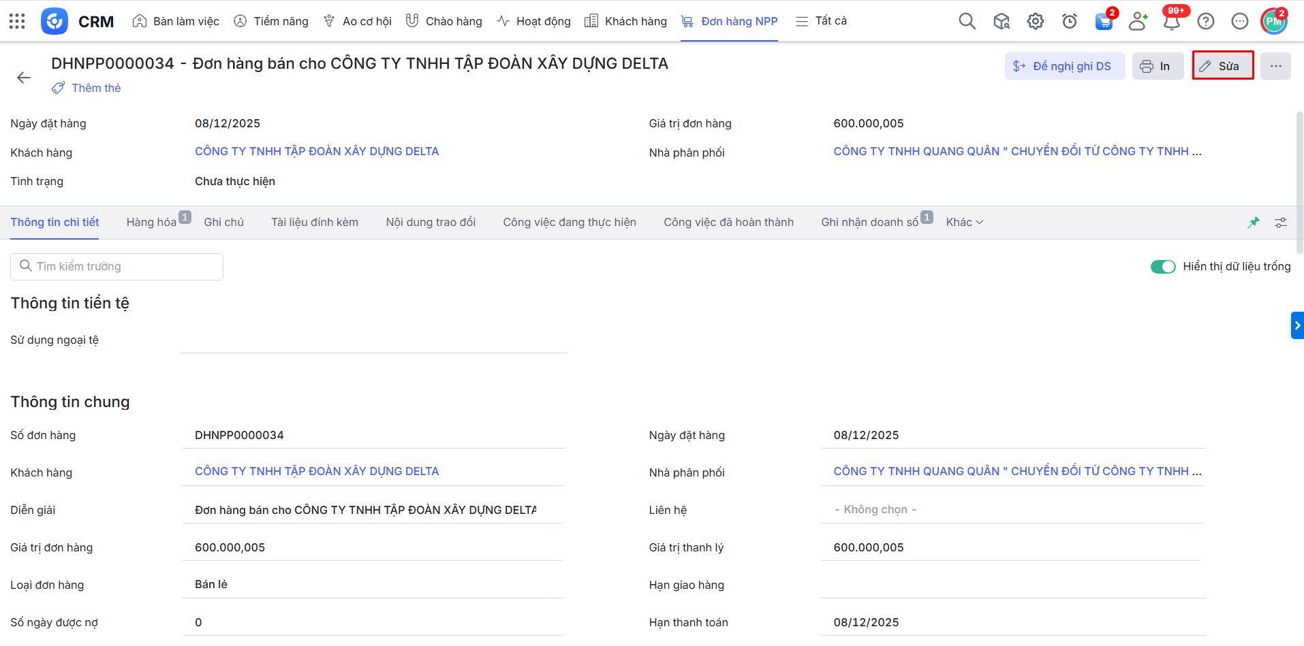Screen dimensions: 1304x646
Task: Open the tab layout settings sliders icon
Action: (x=1281, y=223)
